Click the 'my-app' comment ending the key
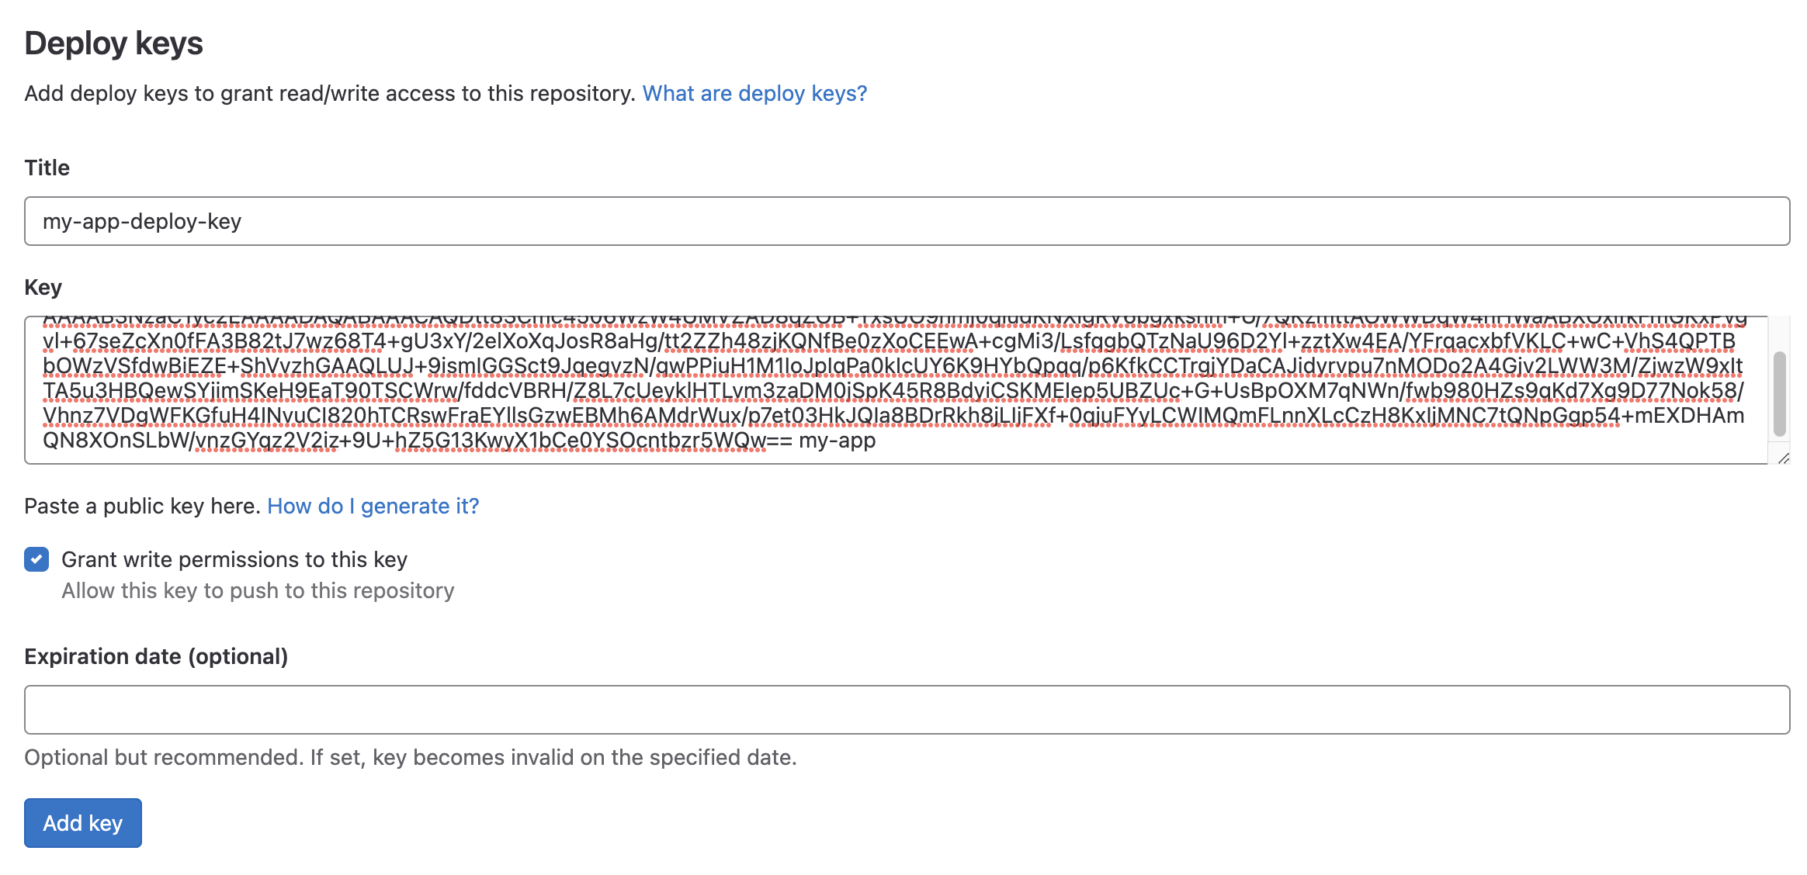The width and height of the screenshot is (1807, 875). point(837,441)
